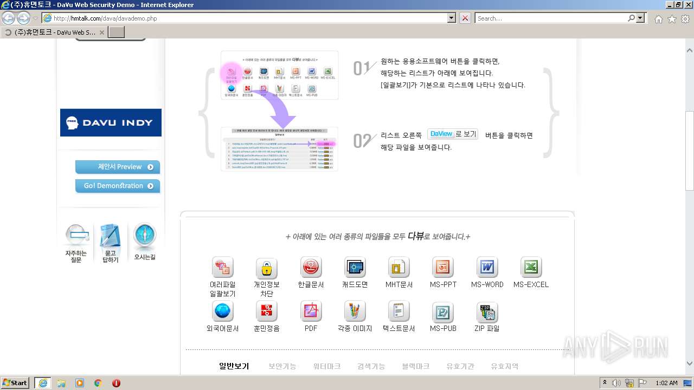This screenshot has height=390, width=694.
Task: Choose the 훈민정음 icon
Action: (267, 311)
